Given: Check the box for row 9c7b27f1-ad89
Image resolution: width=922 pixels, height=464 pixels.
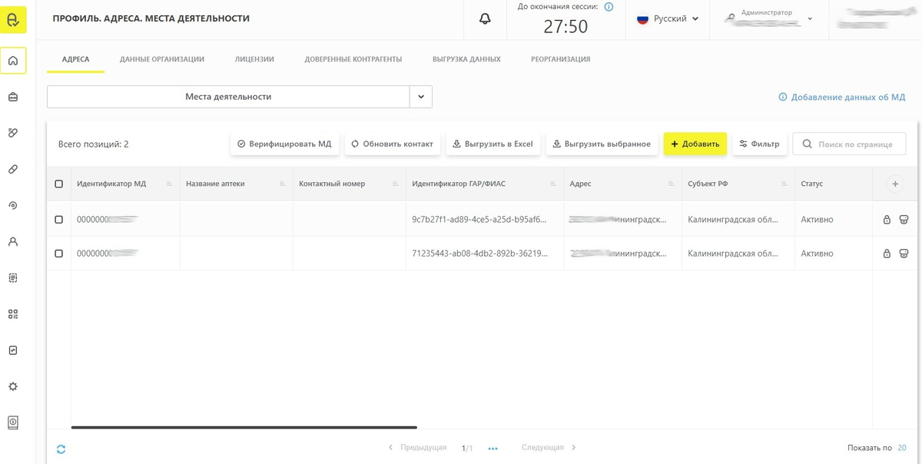Looking at the screenshot, I should coord(59,220).
